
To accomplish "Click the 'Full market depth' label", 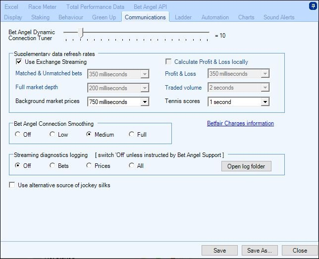I will coord(37,87).
